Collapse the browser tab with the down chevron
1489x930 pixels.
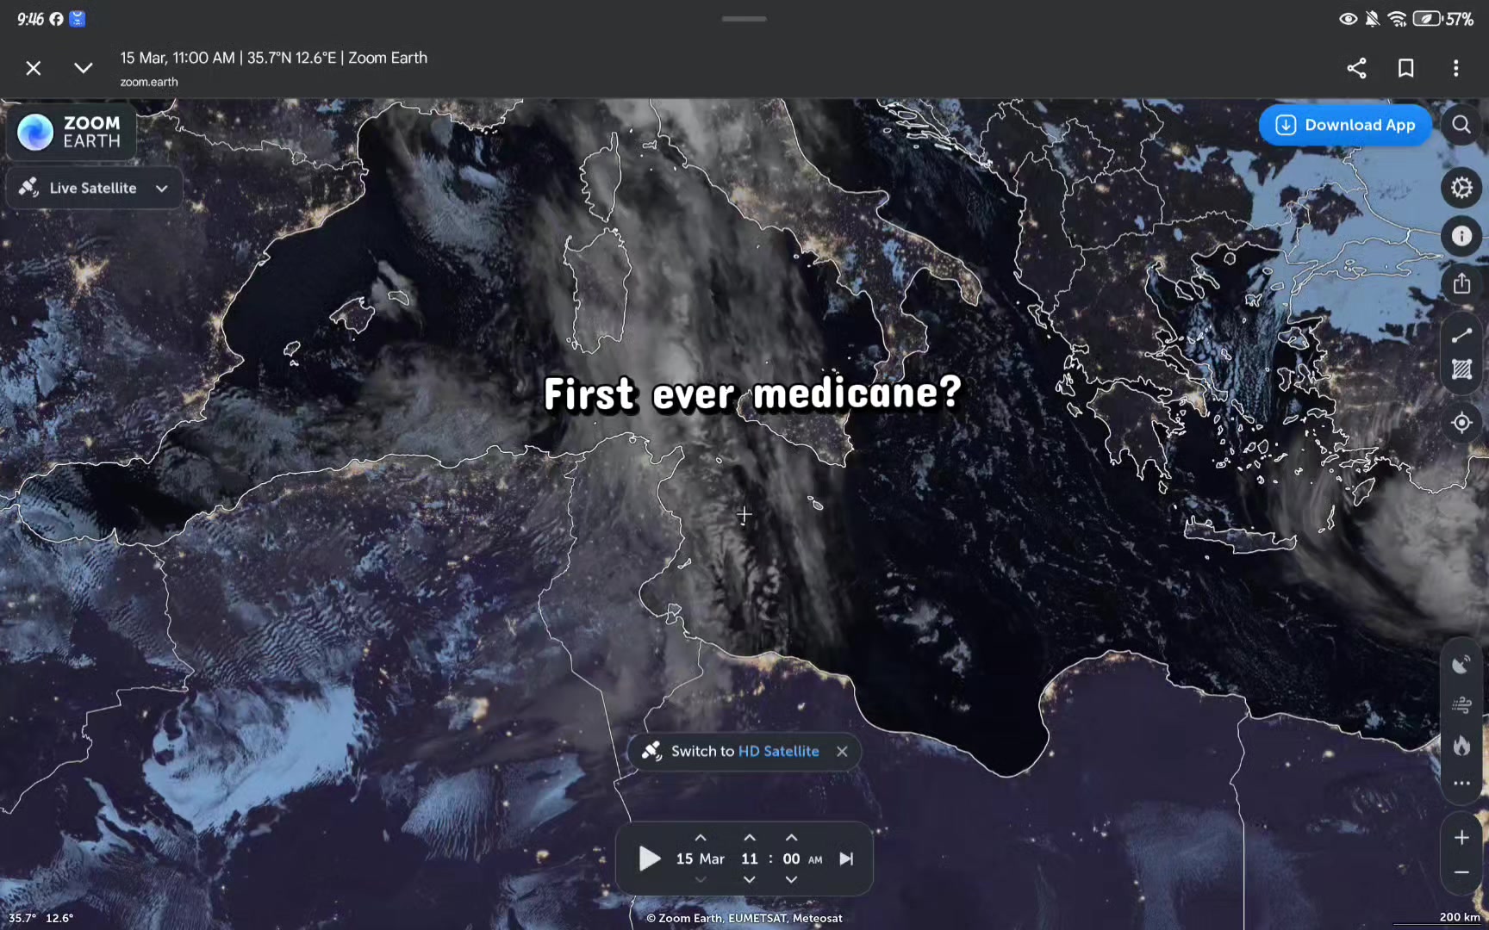pyautogui.click(x=83, y=68)
